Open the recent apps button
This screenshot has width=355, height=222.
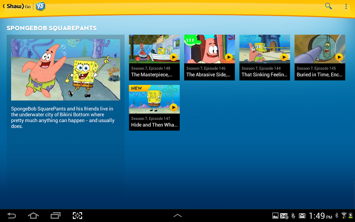point(55,216)
